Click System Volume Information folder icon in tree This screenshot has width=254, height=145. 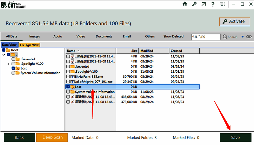(x=17, y=73)
